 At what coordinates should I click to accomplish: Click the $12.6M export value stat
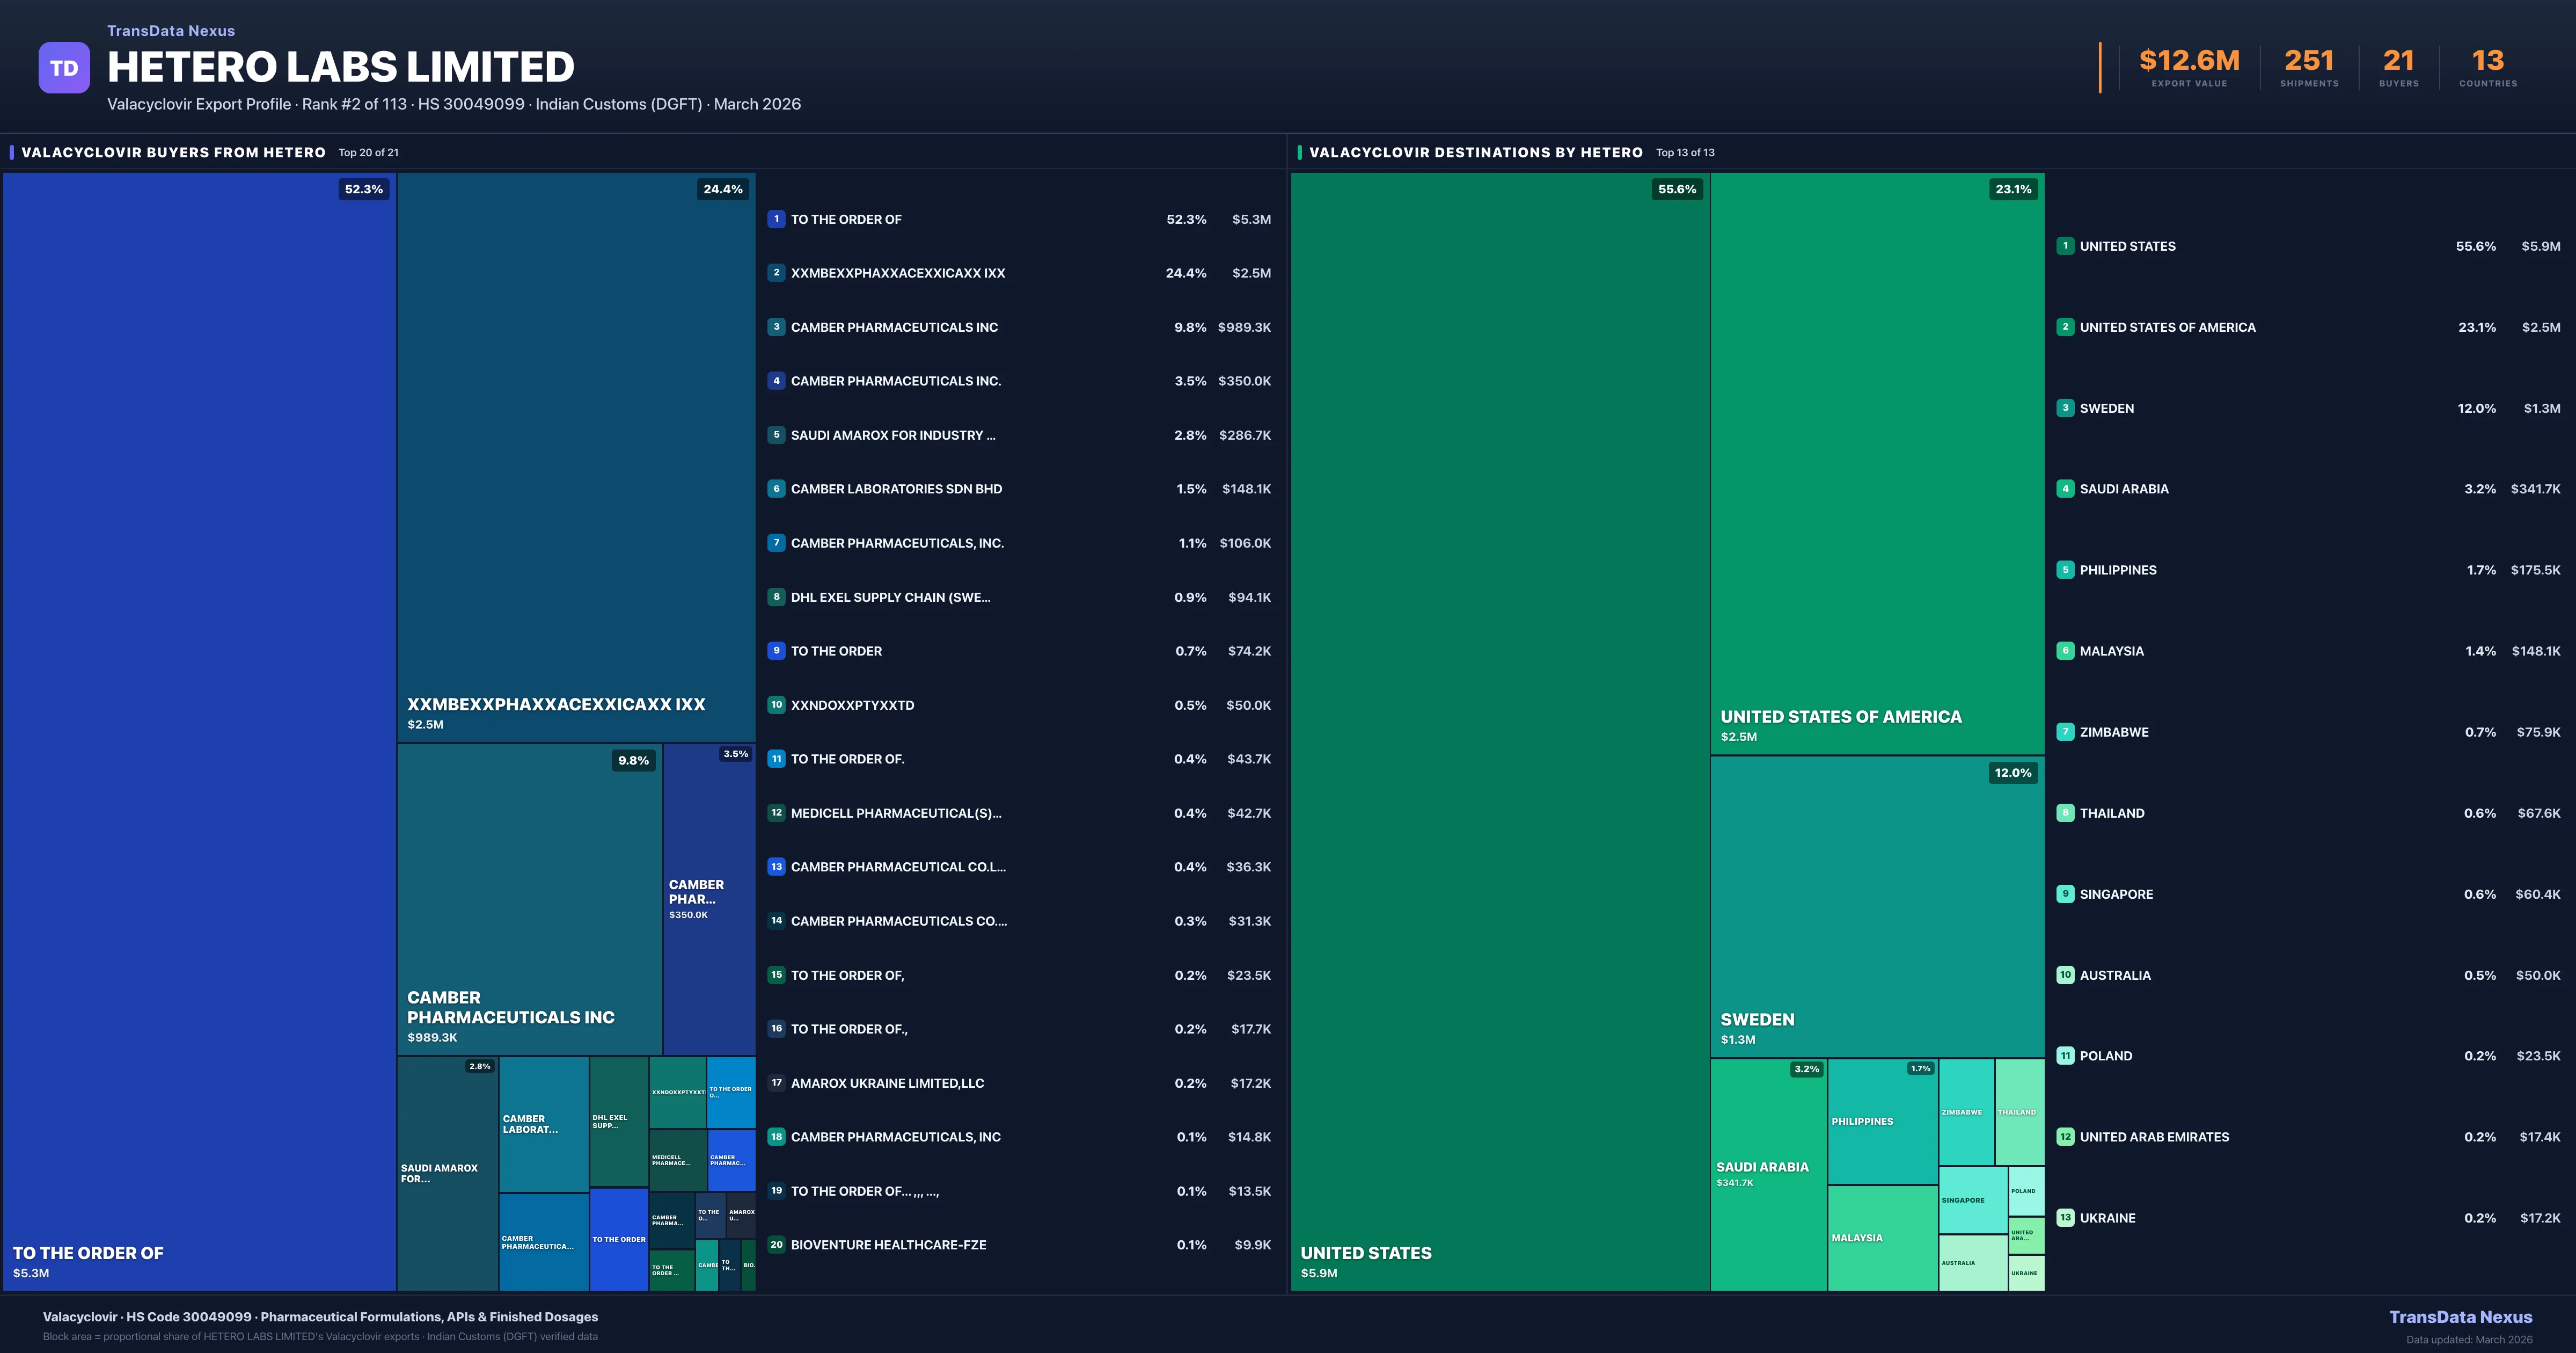click(x=2189, y=61)
